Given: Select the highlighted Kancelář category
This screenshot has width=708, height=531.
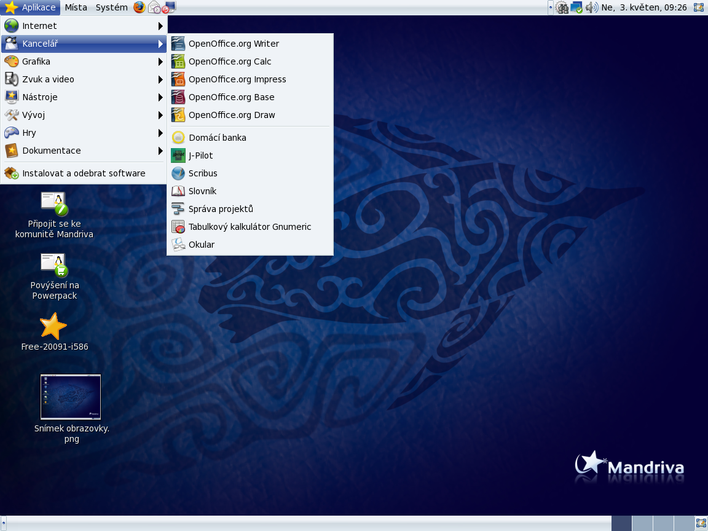Looking at the screenshot, I should [x=84, y=44].
